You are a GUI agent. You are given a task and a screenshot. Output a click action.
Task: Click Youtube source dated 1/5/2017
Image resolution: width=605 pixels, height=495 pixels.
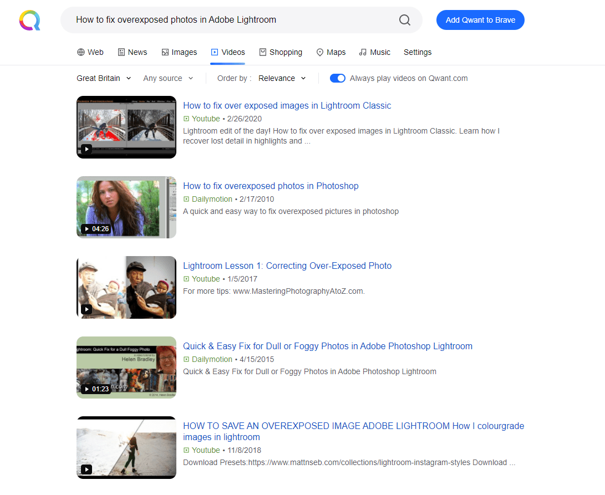[206, 279]
